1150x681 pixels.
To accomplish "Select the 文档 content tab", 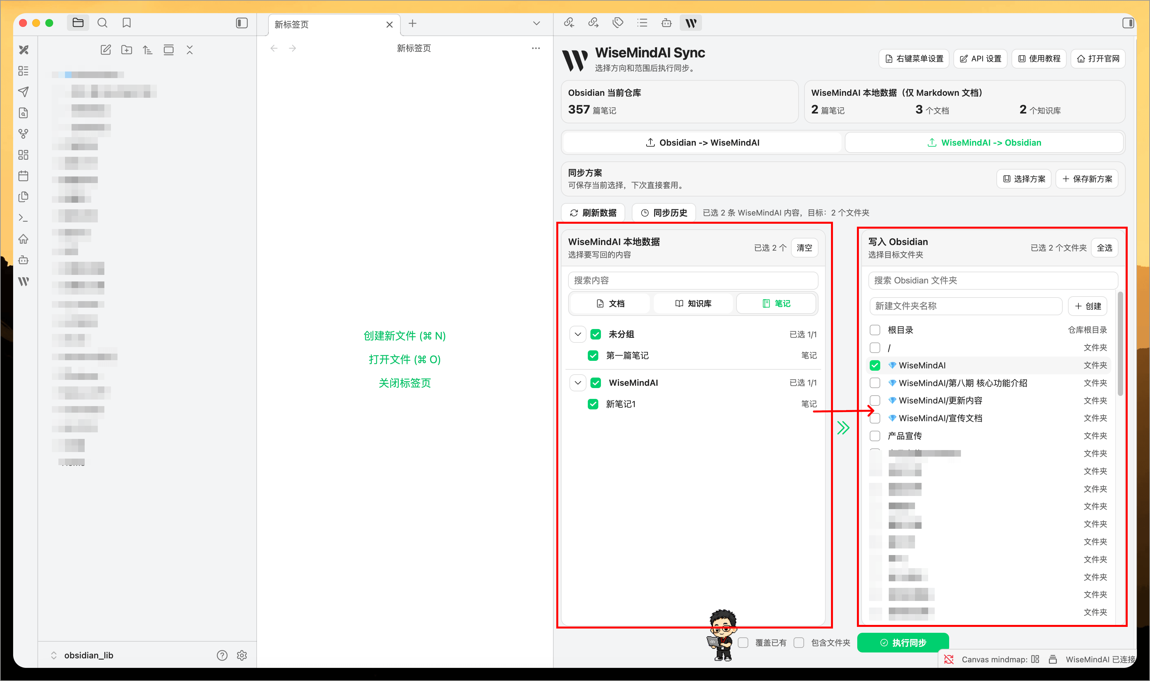I will [610, 304].
